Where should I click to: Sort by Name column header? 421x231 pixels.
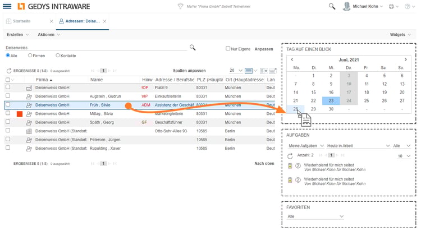[97, 80]
